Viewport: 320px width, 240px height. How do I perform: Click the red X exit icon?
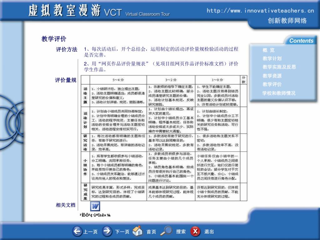[195, 231]
